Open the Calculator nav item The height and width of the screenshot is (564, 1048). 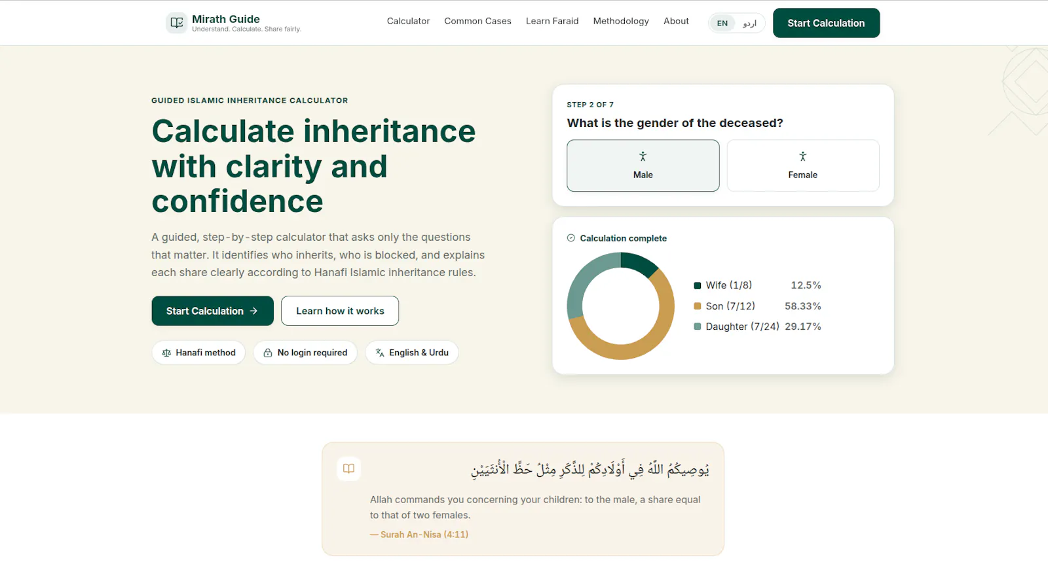click(x=408, y=21)
